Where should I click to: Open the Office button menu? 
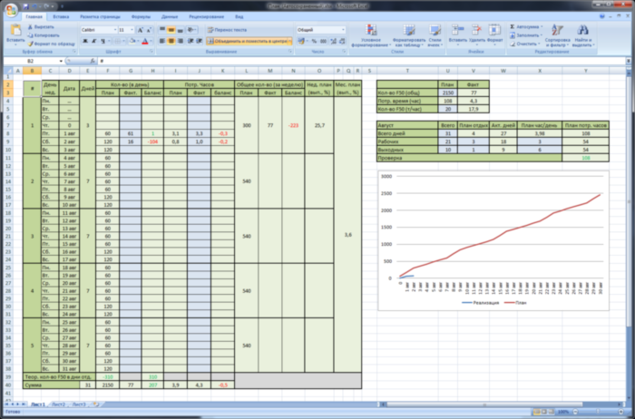pos(11,10)
